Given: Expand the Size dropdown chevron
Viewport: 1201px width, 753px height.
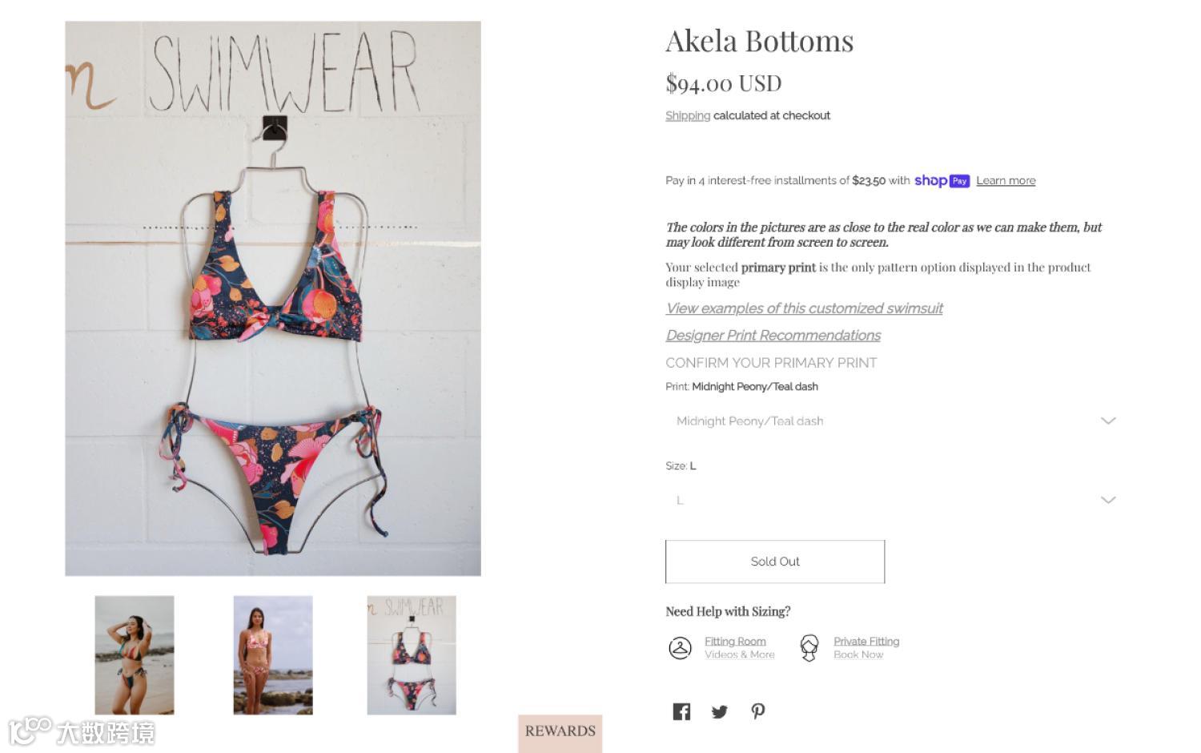Looking at the screenshot, I should (x=1108, y=500).
